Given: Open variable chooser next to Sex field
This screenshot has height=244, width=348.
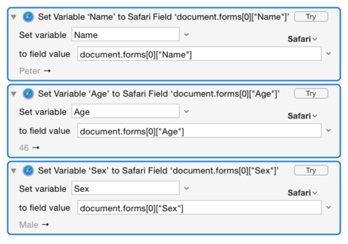Looking at the screenshot, I should coord(186,188).
